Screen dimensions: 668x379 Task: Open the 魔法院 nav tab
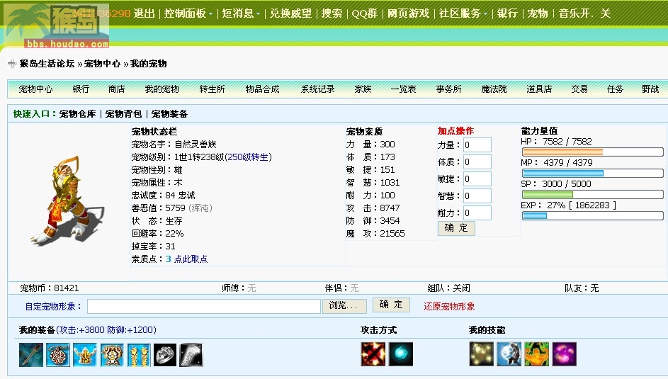coord(494,89)
